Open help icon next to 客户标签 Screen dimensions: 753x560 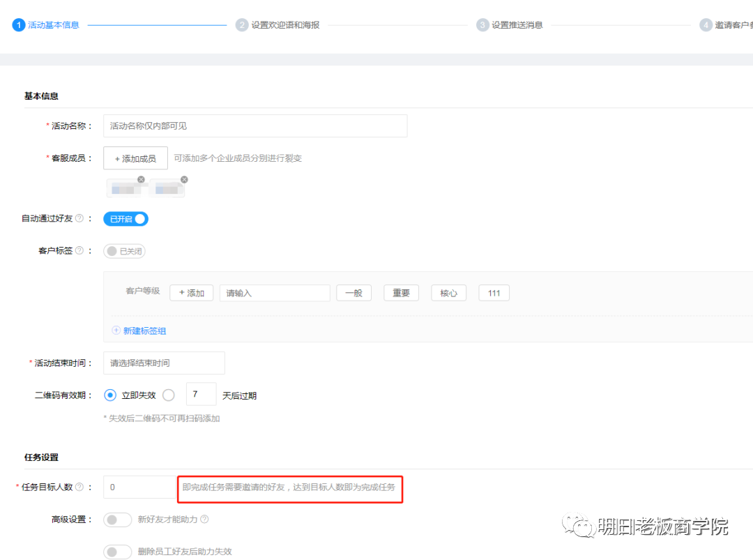(x=79, y=250)
